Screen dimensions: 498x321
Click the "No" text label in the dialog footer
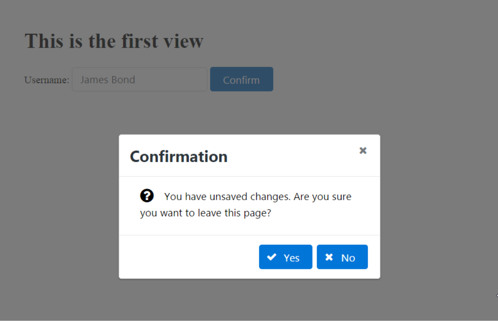pyautogui.click(x=348, y=258)
